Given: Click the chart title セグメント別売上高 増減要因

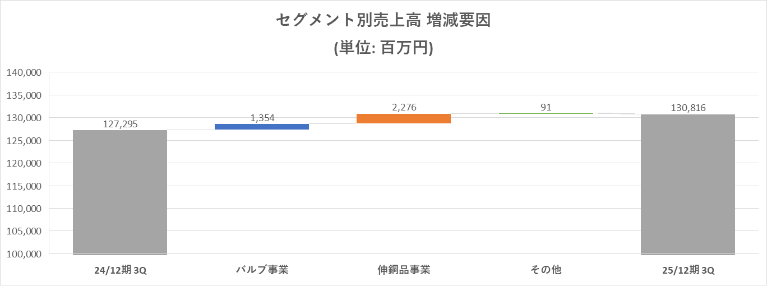Looking at the screenshot, I should pos(383,21).
